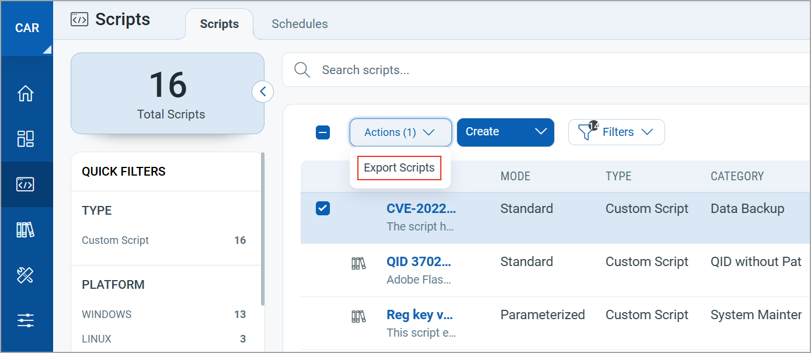Click the magnifier search icon

(302, 70)
